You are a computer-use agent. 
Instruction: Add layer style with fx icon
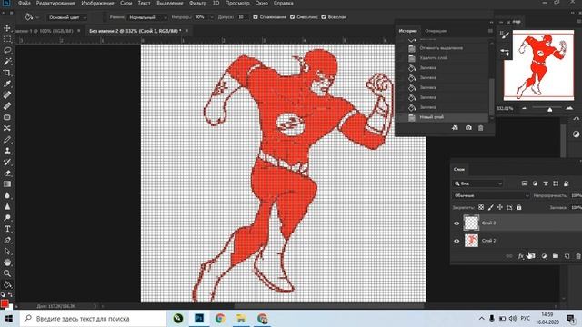(x=521, y=256)
